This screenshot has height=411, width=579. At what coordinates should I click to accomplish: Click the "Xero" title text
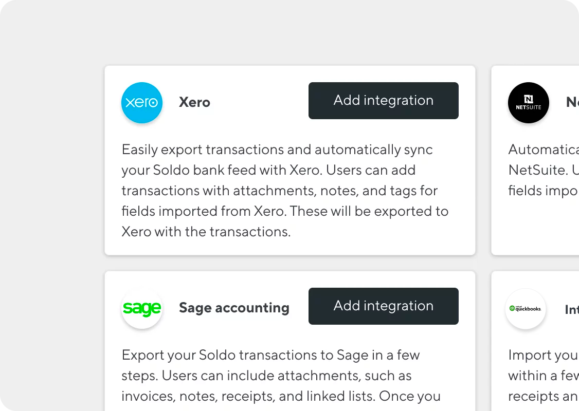(x=194, y=102)
